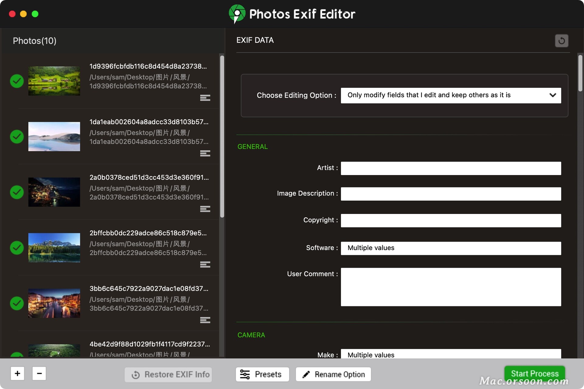Viewport: 584px width, 389px height.
Task: Click the photo list scrollbar
Action: click(x=222, y=137)
